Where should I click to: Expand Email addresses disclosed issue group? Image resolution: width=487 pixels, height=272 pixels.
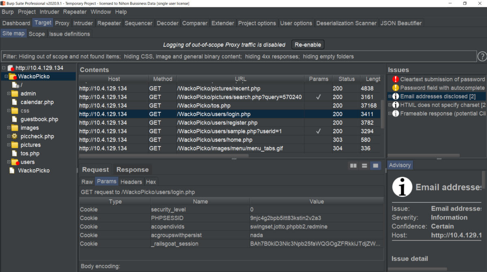[390, 96]
